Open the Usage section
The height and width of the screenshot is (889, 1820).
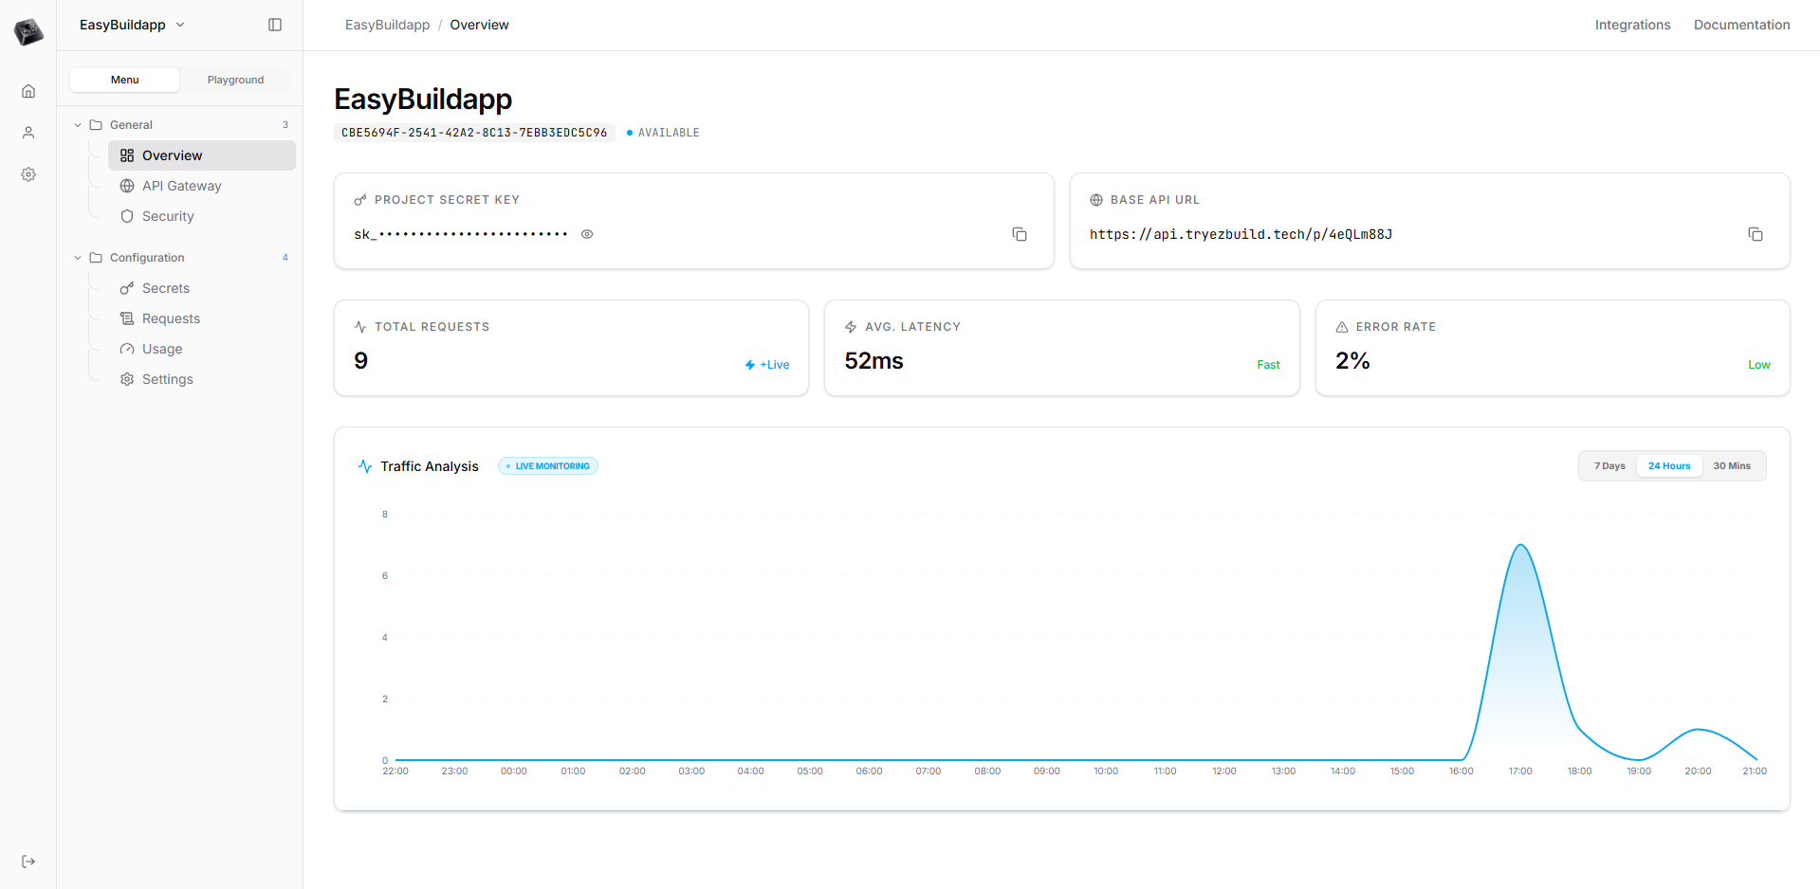click(161, 348)
